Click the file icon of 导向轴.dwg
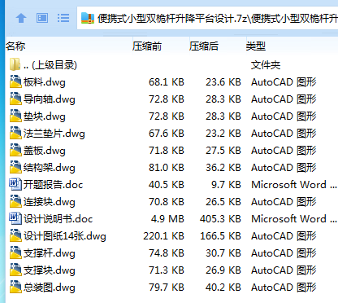Image resolution: width=338 pixels, height=303 pixels. click(15, 99)
